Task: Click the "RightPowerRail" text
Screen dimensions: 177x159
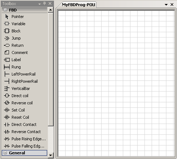Action: click(24, 81)
